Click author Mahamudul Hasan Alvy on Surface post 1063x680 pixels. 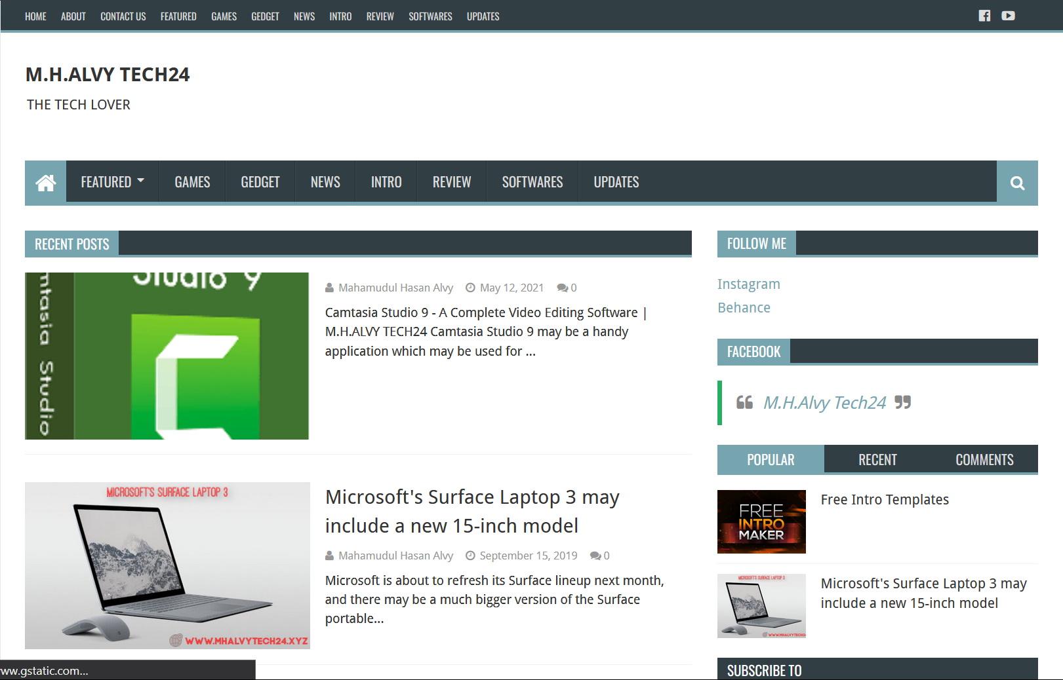click(x=395, y=556)
